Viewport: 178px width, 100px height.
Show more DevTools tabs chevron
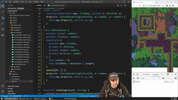click(x=162, y=74)
